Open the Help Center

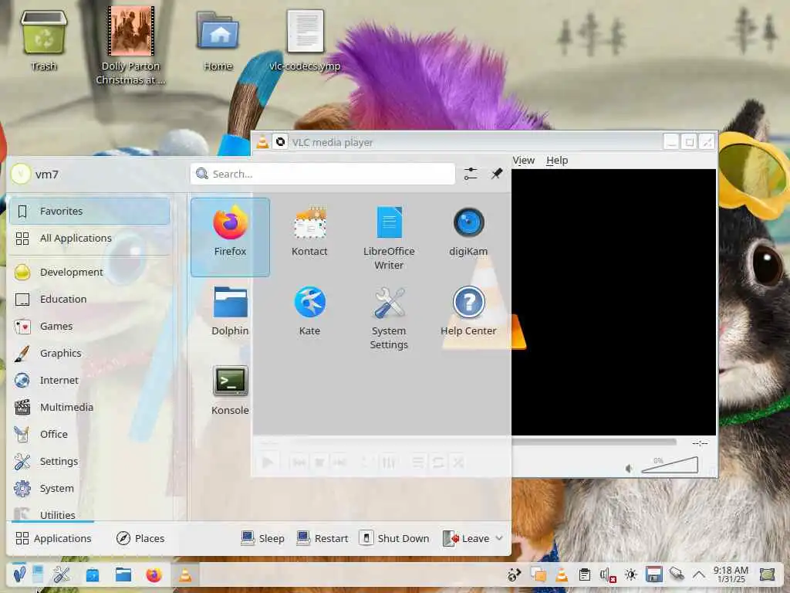468,312
